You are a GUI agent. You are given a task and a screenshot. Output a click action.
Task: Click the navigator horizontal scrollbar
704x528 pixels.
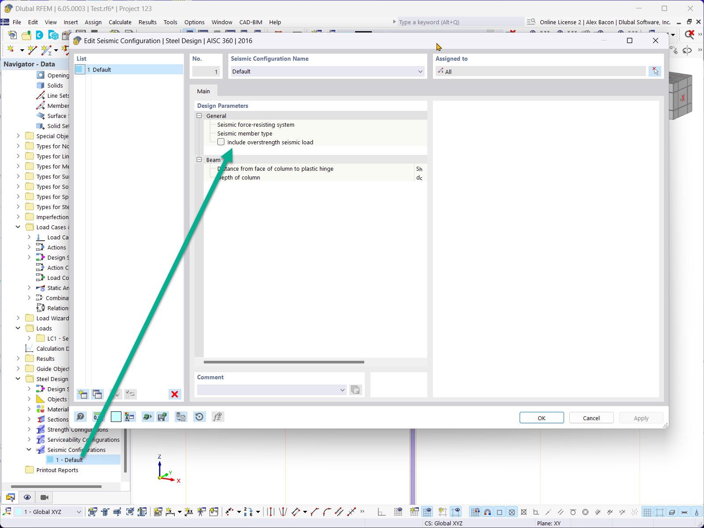click(56, 487)
